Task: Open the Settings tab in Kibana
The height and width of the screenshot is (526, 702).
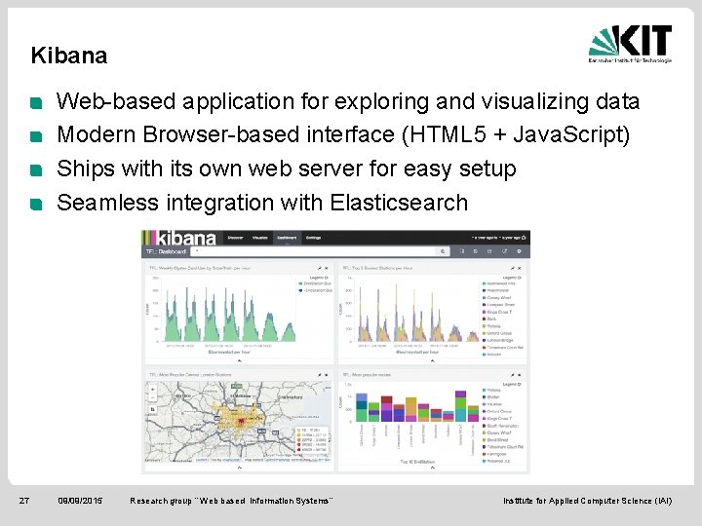Action: pyautogui.click(x=313, y=238)
